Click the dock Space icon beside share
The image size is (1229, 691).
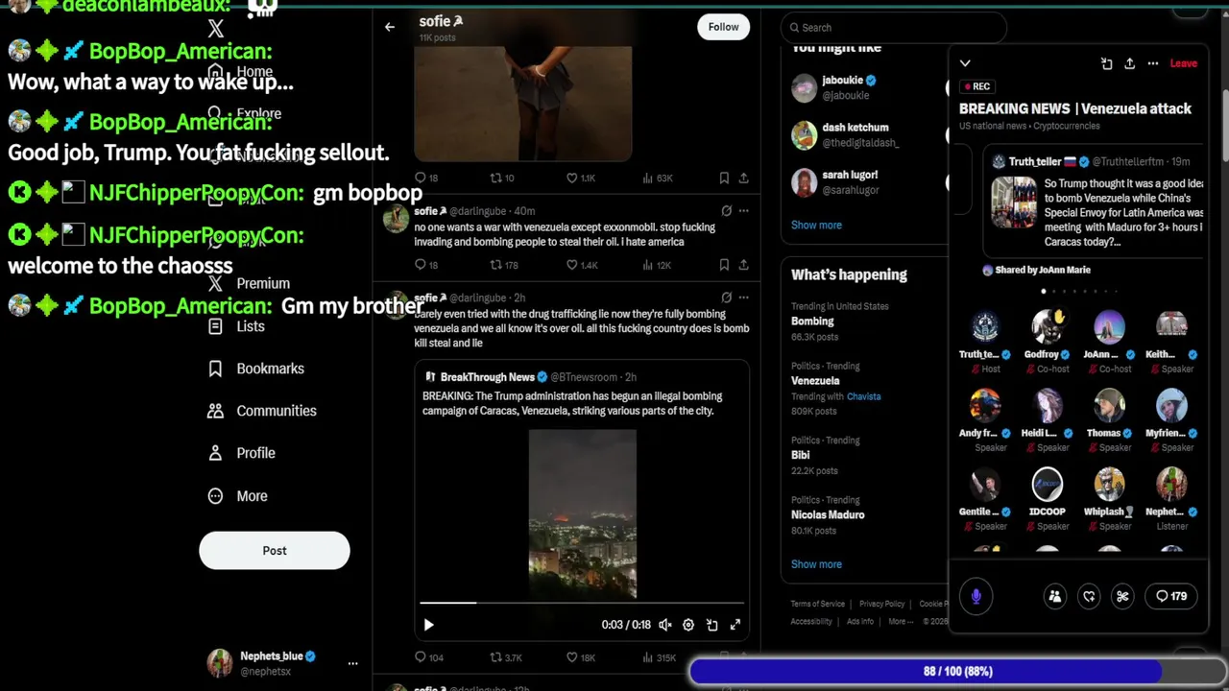(1106, 63)
